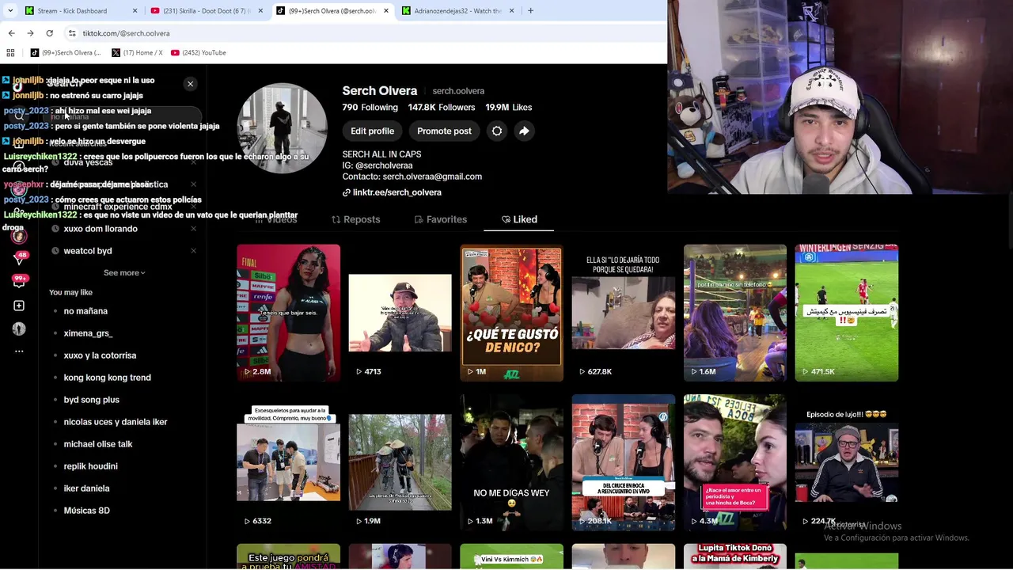Click the Serch Olvera profile picture
This screenshot has width=1013, height=570.
[x=283, y=127]
